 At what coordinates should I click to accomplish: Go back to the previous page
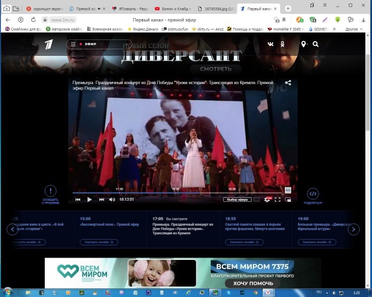(8, 20)
